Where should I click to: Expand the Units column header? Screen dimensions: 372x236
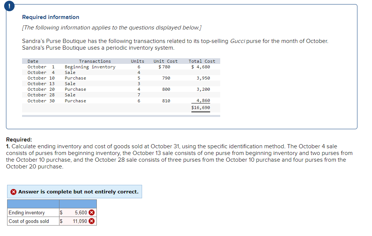tap(137, 61)
